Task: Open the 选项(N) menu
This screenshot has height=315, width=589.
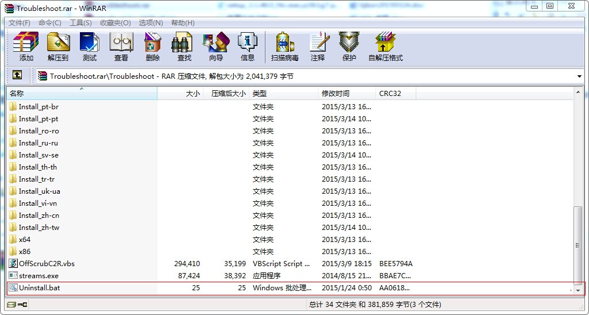Action: point(151,23)
